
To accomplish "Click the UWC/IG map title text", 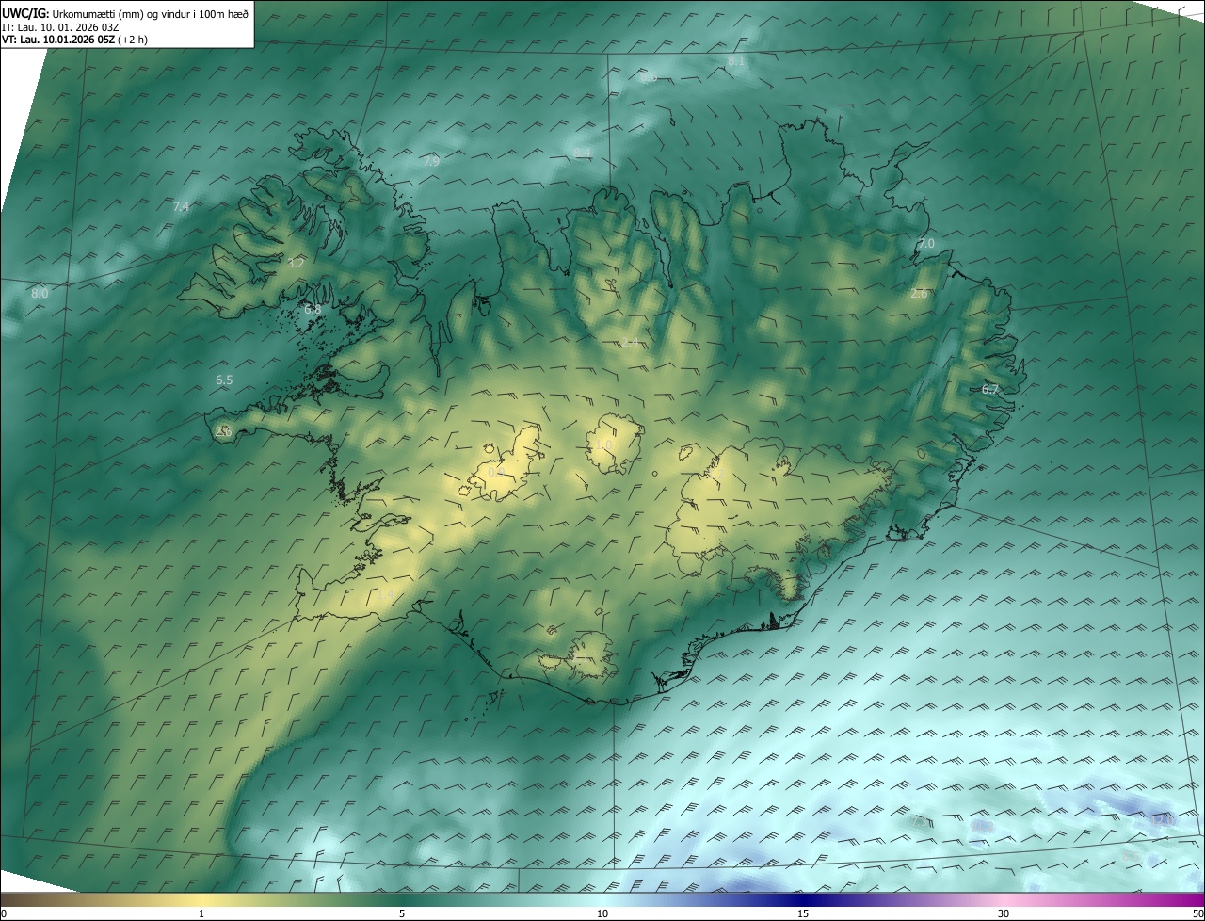I will tap(127, 13).
